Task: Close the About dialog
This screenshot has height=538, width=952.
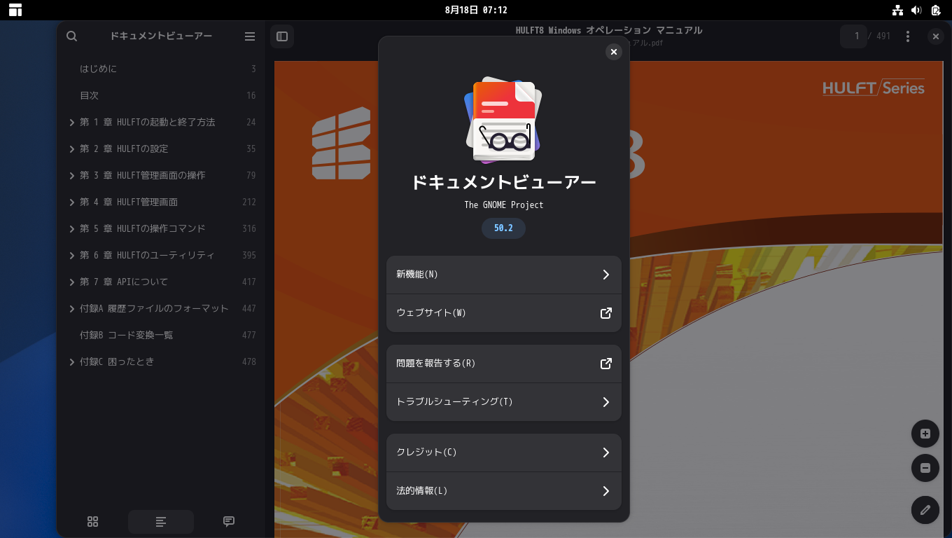Action: point(614,52)
